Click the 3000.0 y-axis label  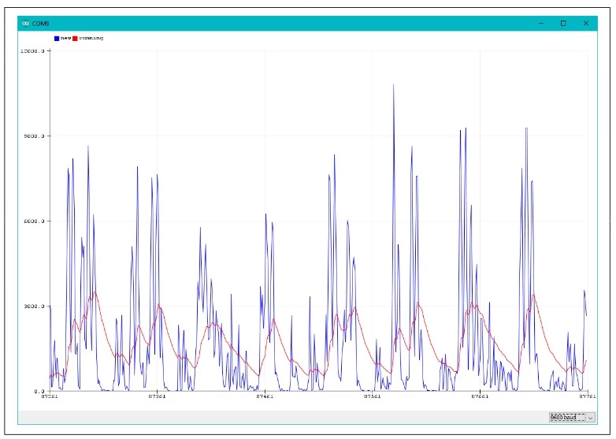tap(34, 306)
